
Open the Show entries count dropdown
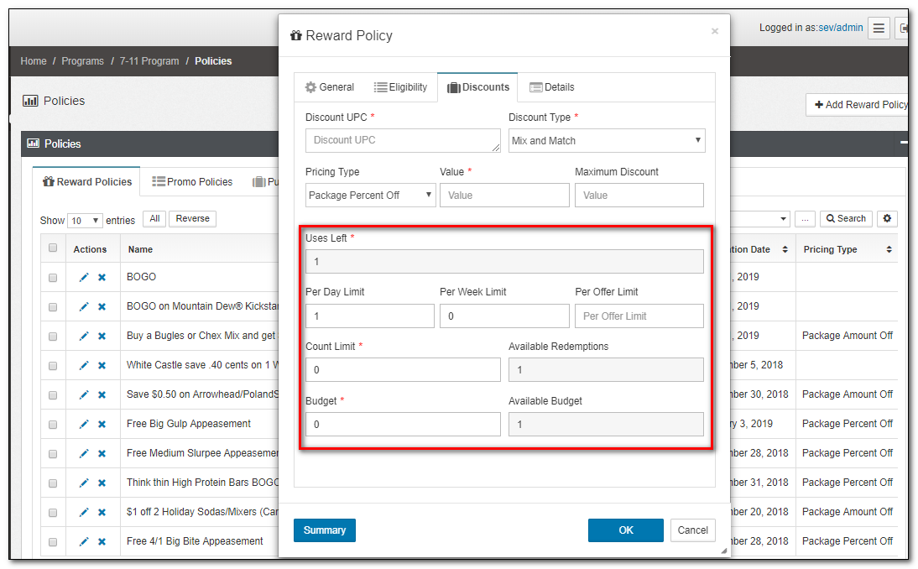pos(85,221)
